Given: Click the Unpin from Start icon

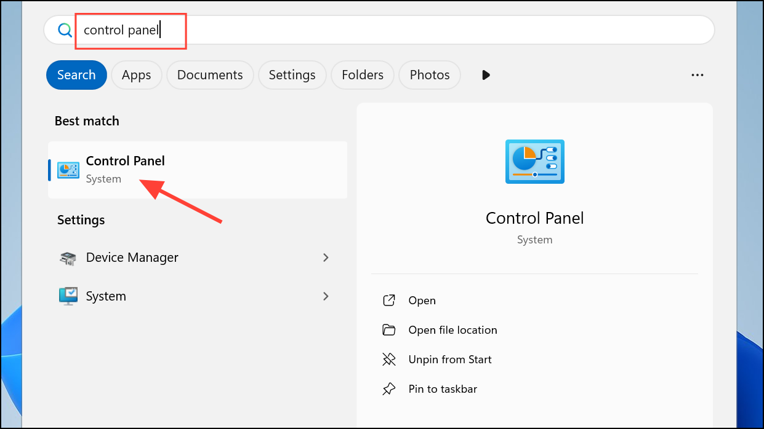Looking at the screenshot, I should pos(388,360).
